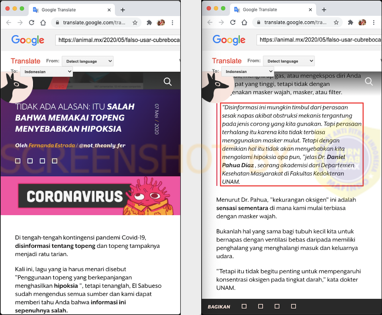Open the Fernanda Estrada author link
This screenshot has height=315, width=382.
pos(52,145)
